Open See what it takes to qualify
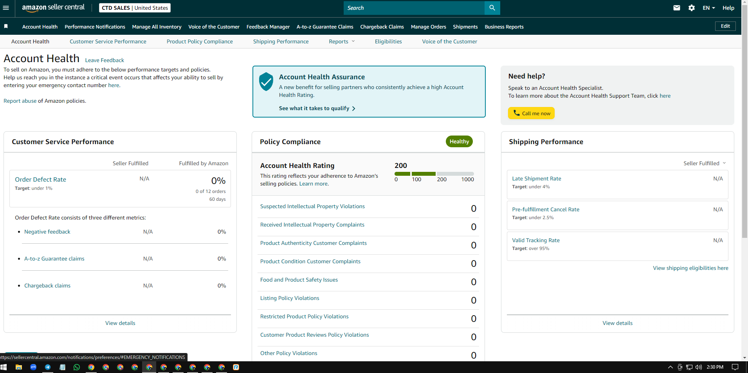 pos(317,108)
